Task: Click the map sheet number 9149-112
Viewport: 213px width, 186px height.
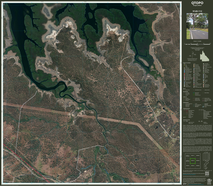Action: (x=197, y=11)
